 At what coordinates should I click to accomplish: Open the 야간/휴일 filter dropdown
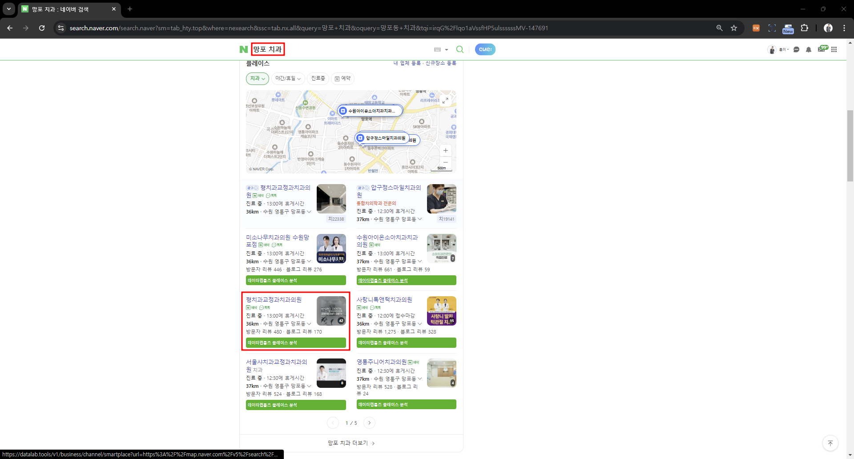point(288,78)
